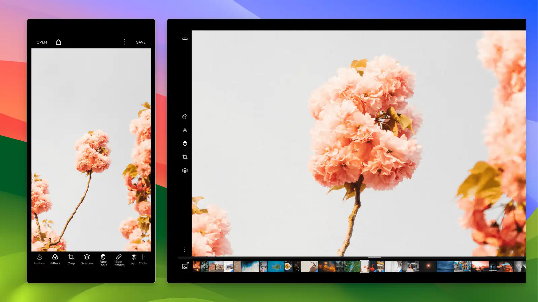Open the face retouch tool in the sidebar
This screenshot has width=538, height=302.
[x=185, y=144]
